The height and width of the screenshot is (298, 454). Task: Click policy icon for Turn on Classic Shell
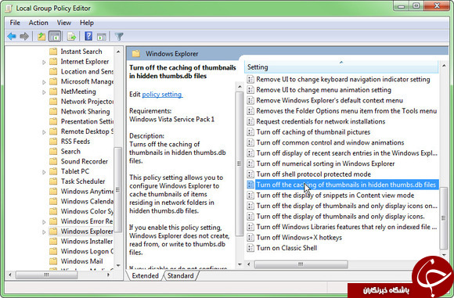pos(250,248)
